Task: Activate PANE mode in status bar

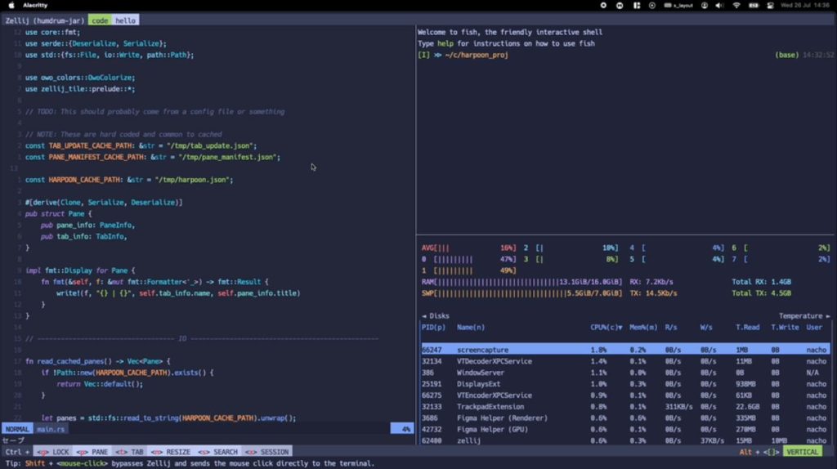Action: click(x=92, y=451)
